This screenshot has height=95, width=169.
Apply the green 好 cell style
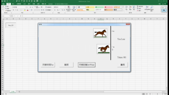(99, 7)
